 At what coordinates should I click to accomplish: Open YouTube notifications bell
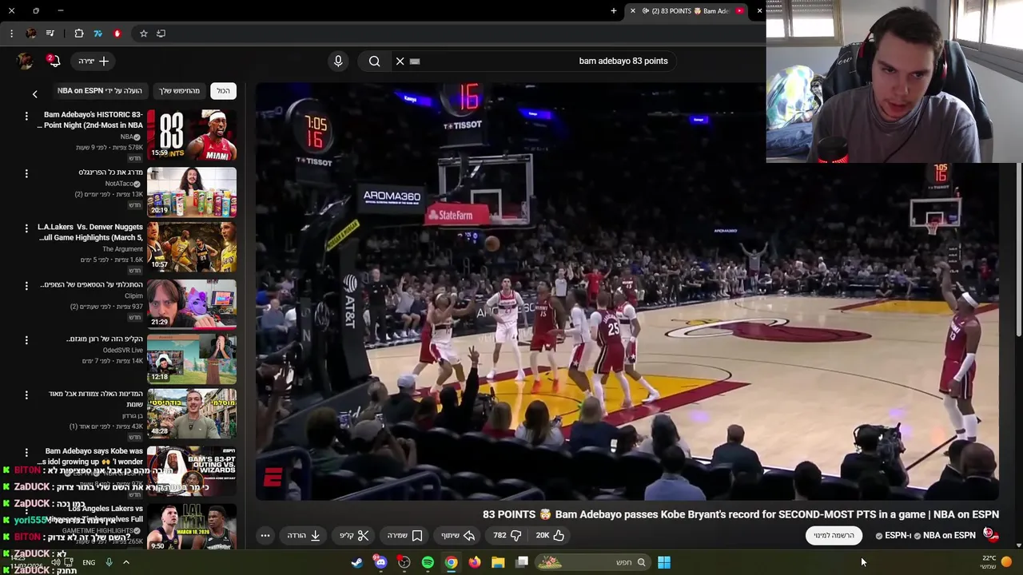pos(53,61)
